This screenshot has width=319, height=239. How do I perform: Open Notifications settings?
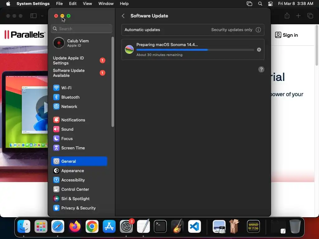(x=79, y=120)
